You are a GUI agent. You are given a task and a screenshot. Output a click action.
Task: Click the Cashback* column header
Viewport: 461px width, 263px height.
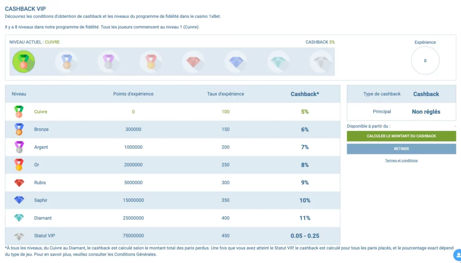(x=305, y=94)
